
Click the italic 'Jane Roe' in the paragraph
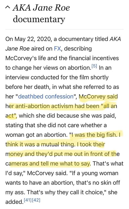pos(17,49)
